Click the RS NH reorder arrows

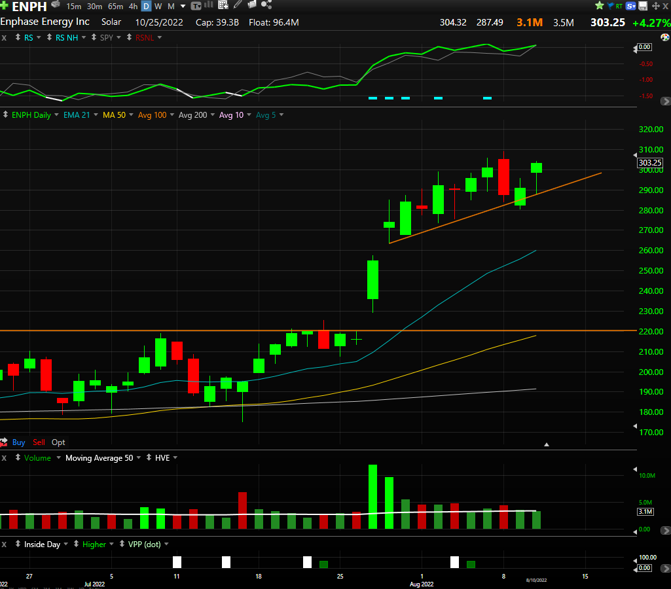pos(49,37)
